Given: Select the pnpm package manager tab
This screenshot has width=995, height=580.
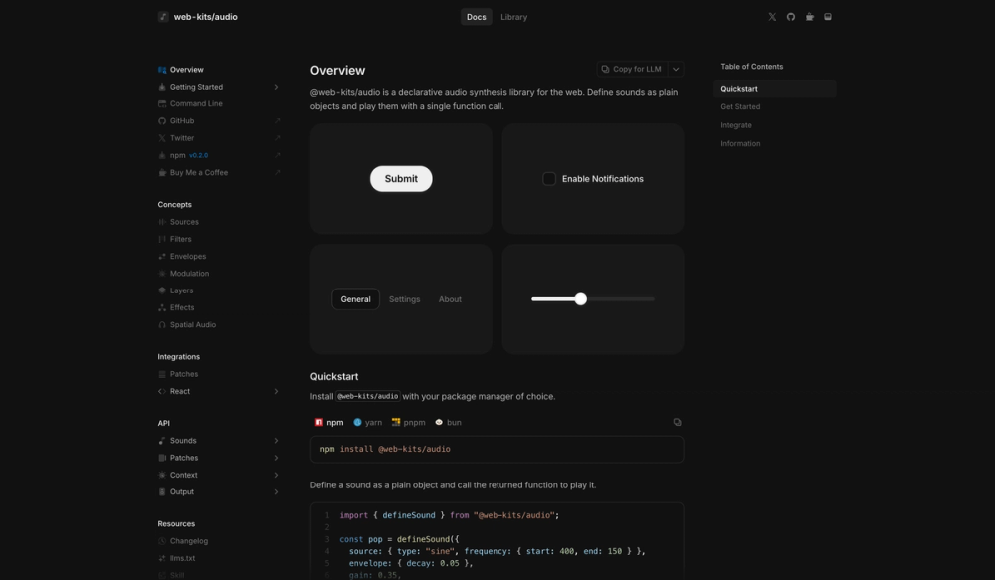Looking at the screenshot, I should coord(408,422).
